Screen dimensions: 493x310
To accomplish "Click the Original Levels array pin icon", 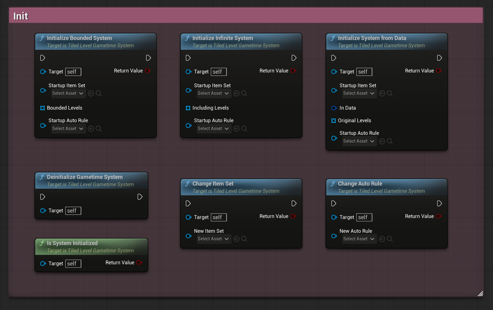I will tap(334, 121).
